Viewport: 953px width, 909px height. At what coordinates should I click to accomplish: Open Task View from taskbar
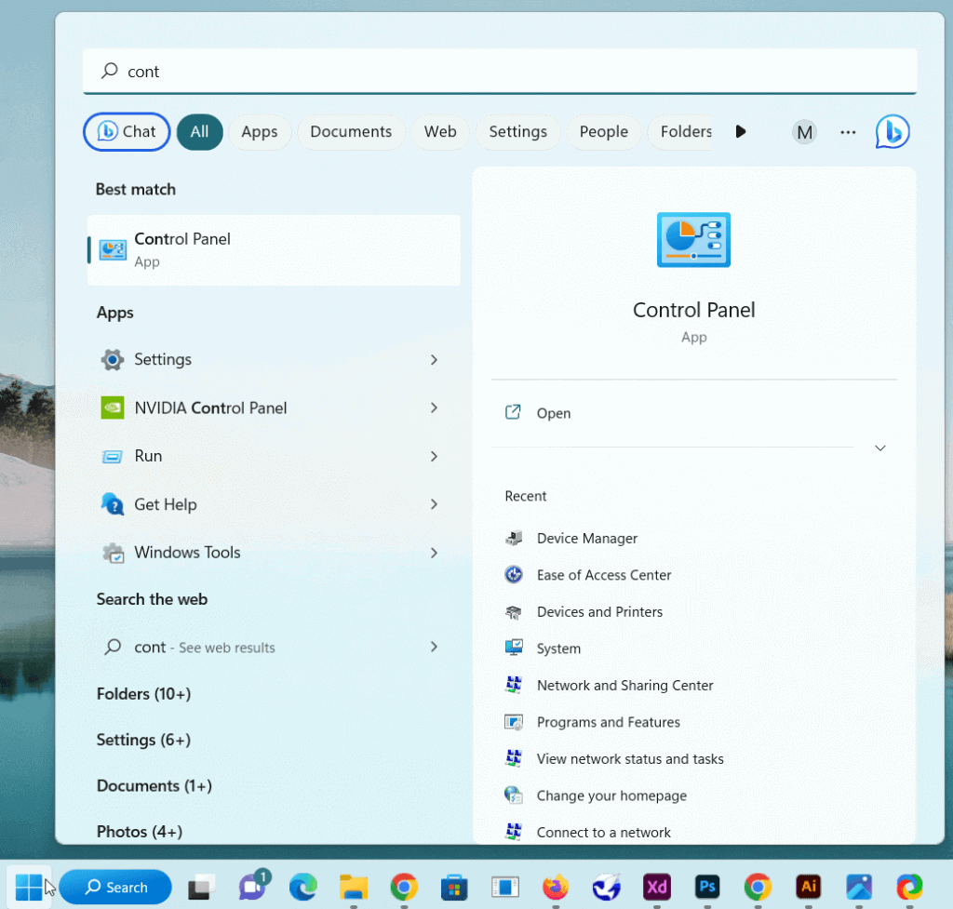(x=201, y=888)
